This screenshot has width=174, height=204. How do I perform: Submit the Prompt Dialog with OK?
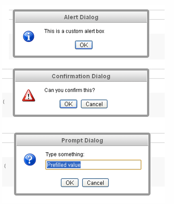70,183
